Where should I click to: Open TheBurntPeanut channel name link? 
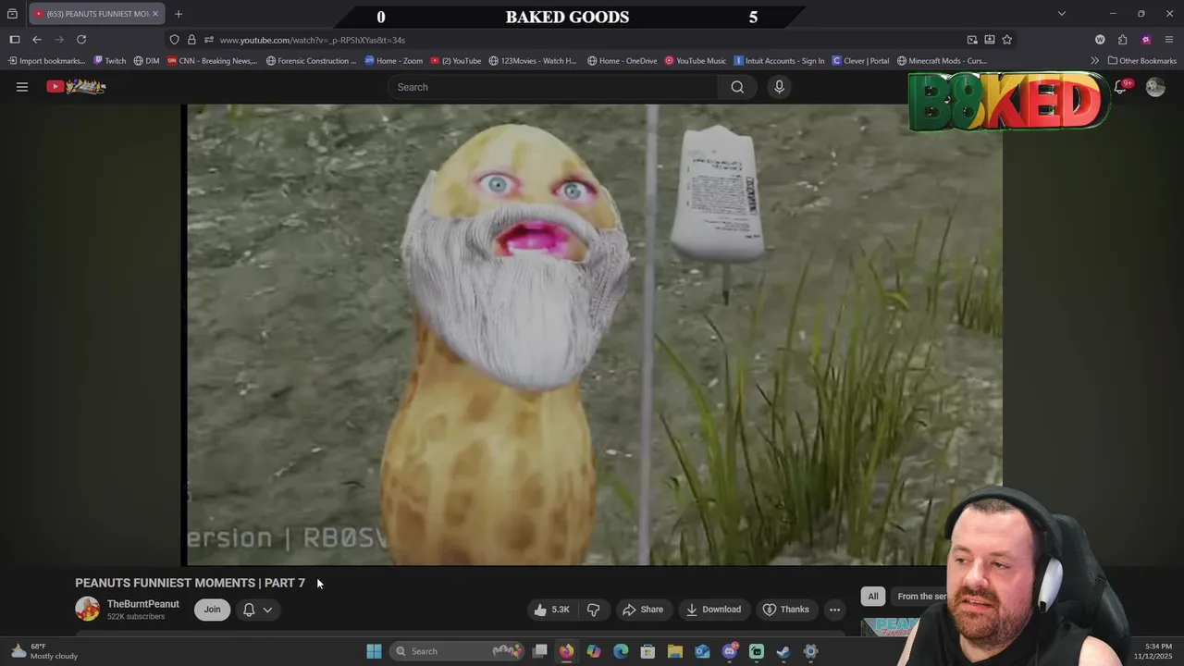pyautogui.click(x=143, y=604)
